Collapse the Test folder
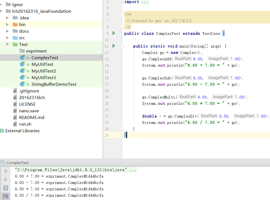The width and height of the screenshot is (270, 200). (x=7, y=44)
